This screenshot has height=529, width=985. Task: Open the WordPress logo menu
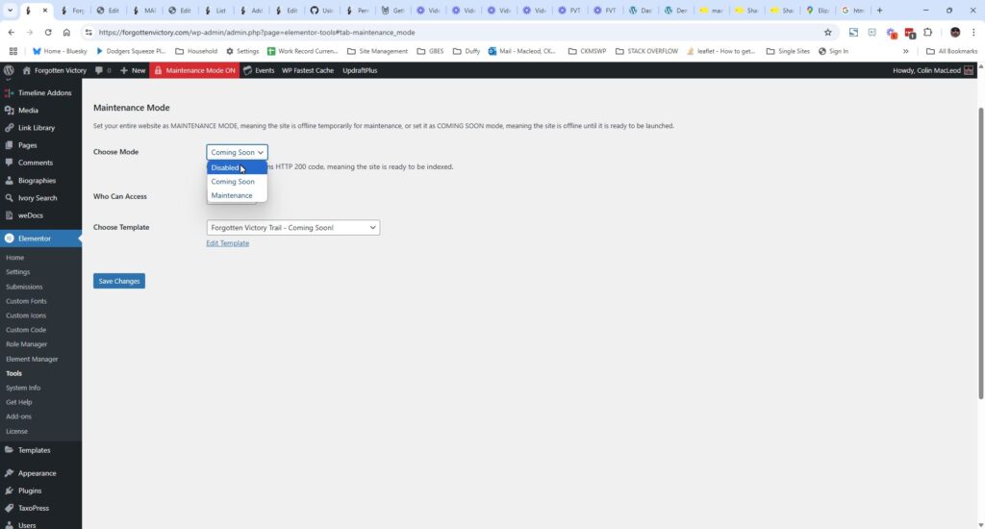point(9,70)
